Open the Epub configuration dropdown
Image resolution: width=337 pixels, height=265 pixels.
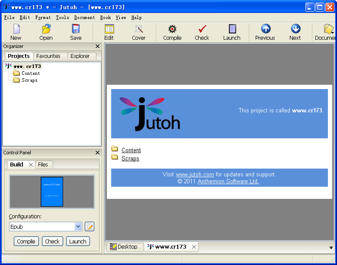[78, 227]
